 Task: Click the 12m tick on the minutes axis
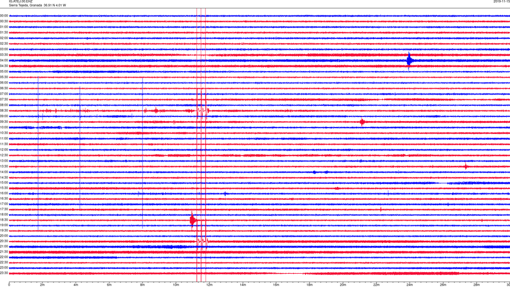[209, 285]
